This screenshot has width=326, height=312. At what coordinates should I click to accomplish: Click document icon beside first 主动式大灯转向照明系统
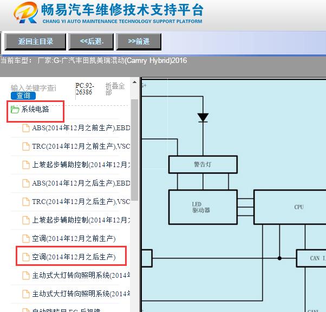[26, 275]
